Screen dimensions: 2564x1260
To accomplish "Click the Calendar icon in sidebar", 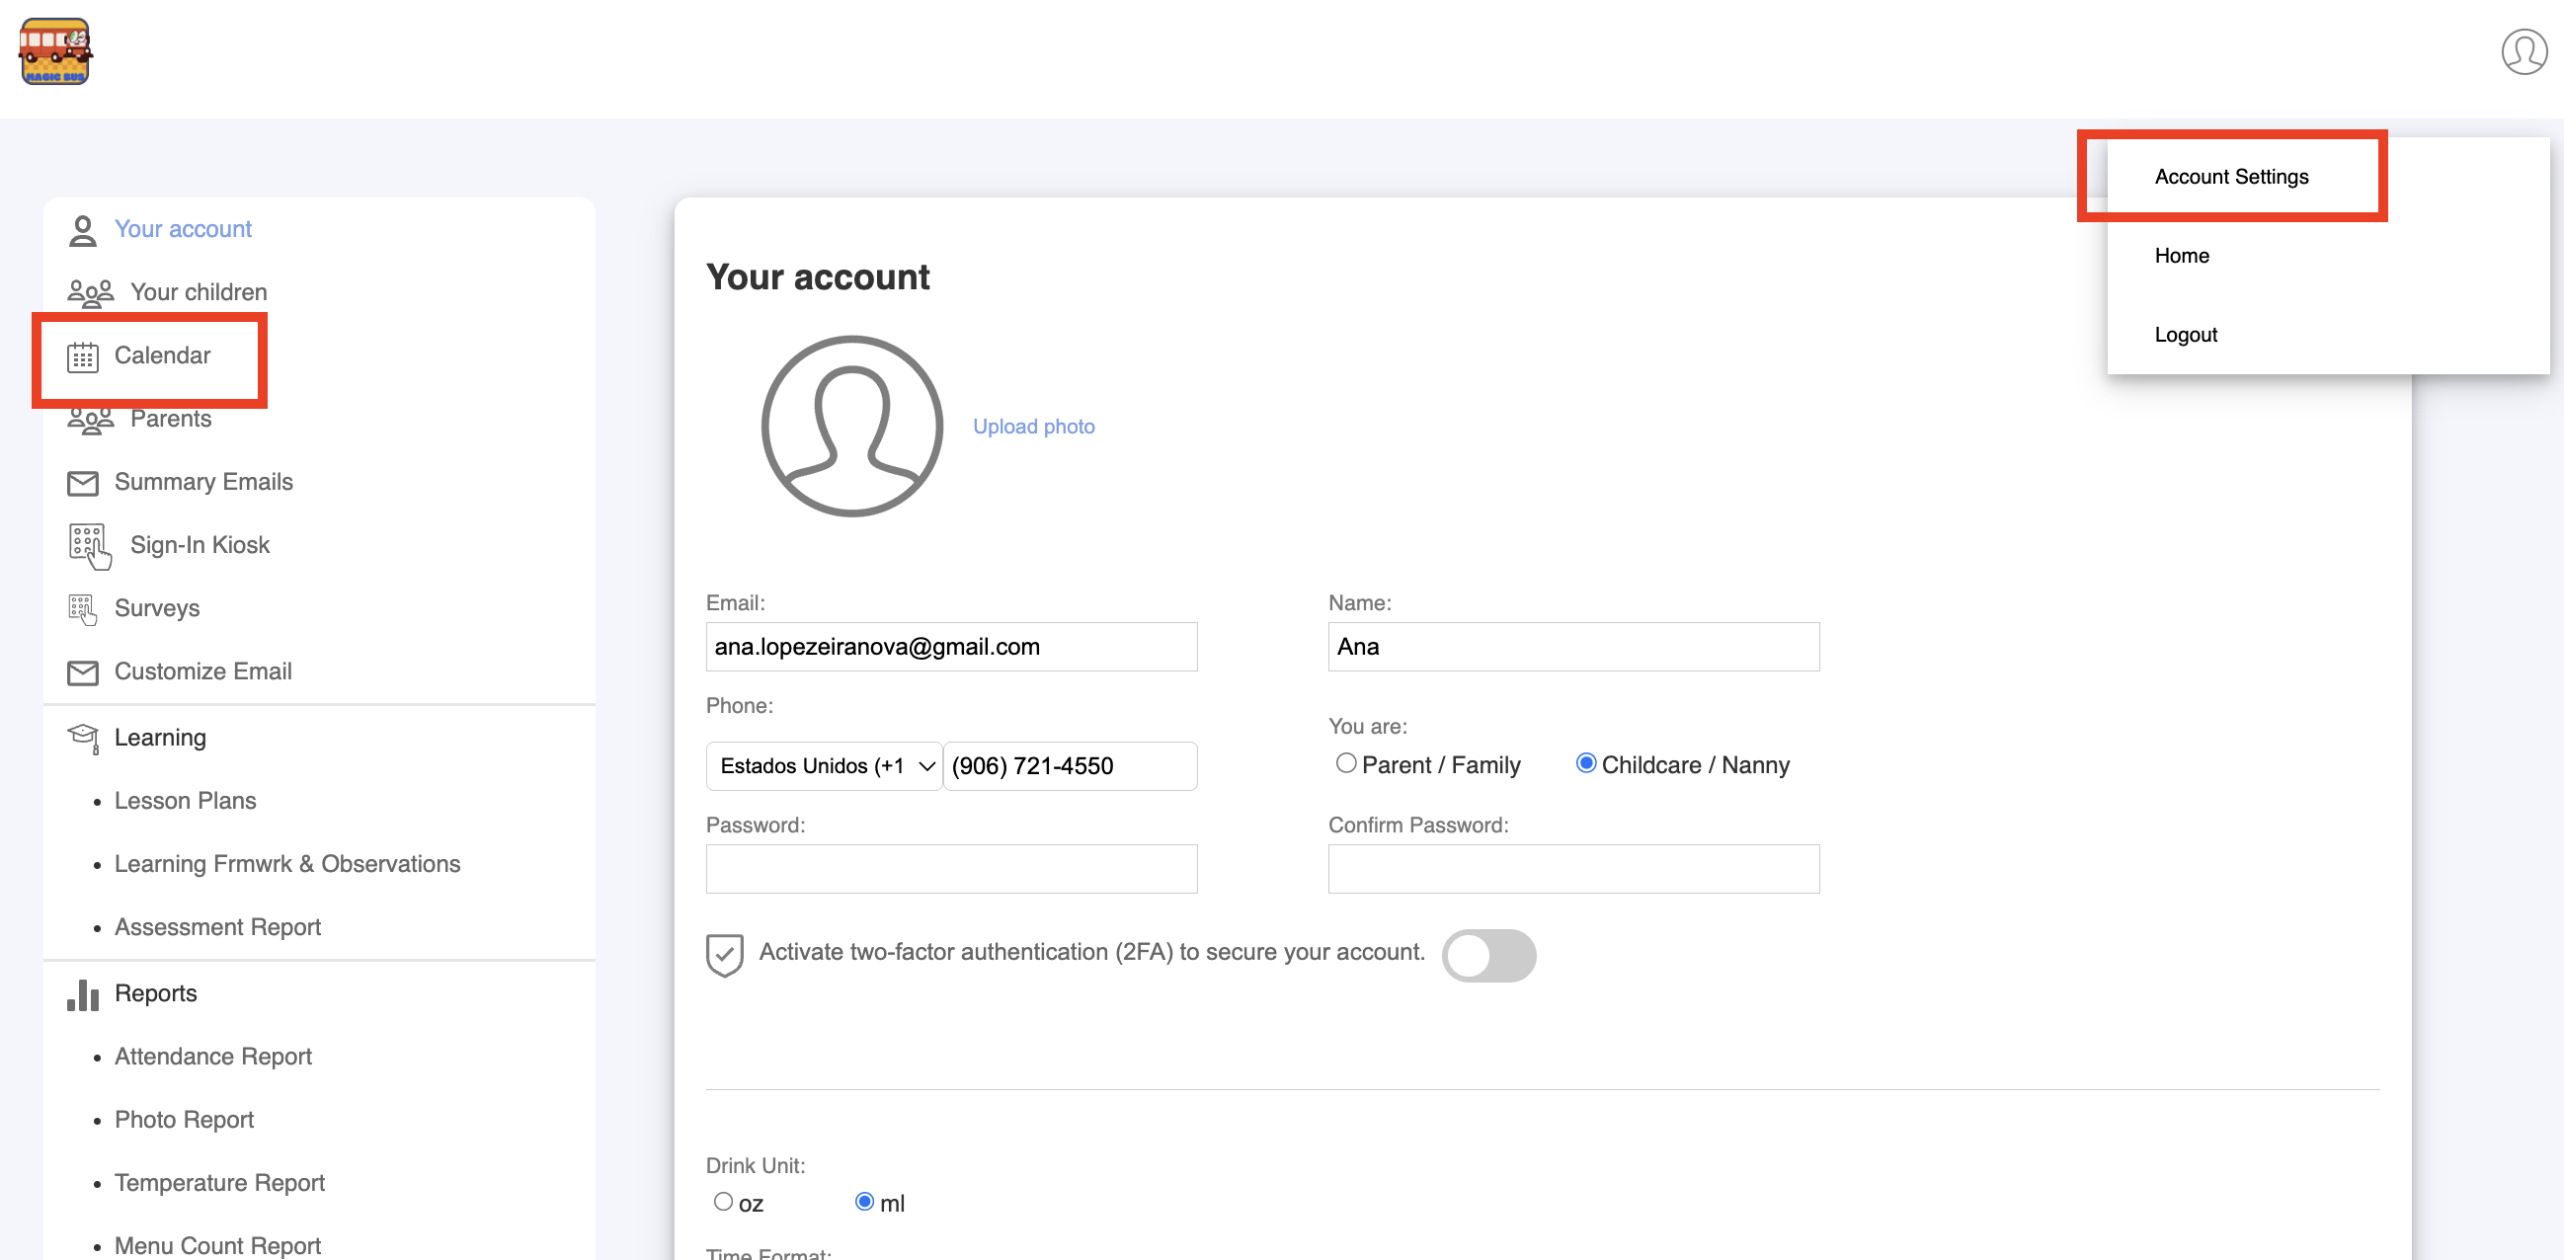I will pyautogui.click(x=83, y=356).
